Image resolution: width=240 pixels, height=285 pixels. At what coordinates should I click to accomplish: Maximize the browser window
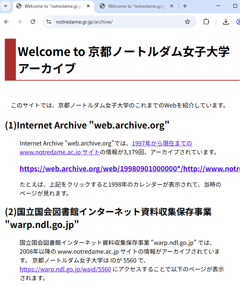pyautogui.click(x=235, y=6)
